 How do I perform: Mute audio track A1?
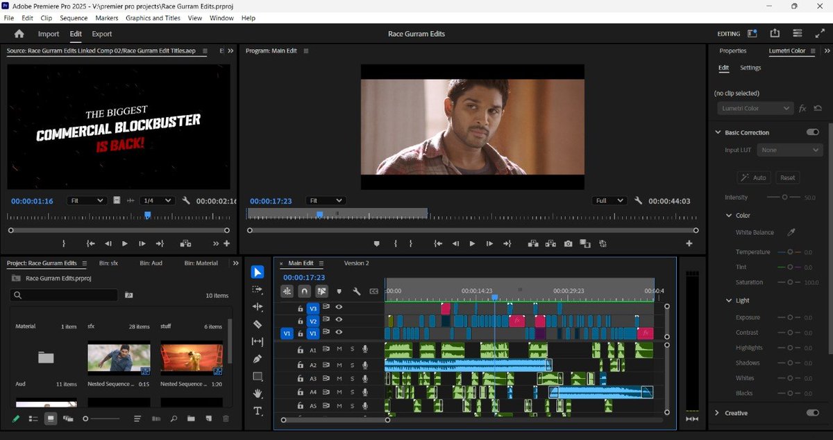[x=339, y=350]
